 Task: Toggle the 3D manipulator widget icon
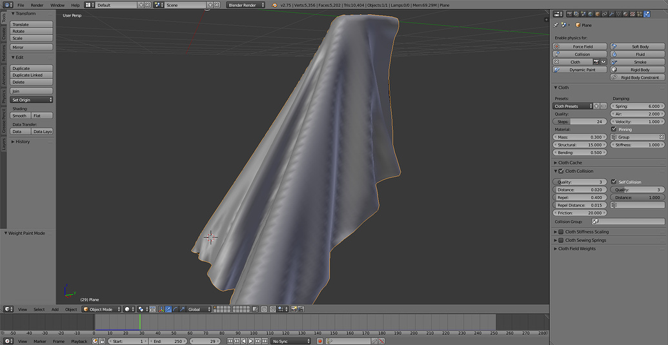click(x=161, y=310)
